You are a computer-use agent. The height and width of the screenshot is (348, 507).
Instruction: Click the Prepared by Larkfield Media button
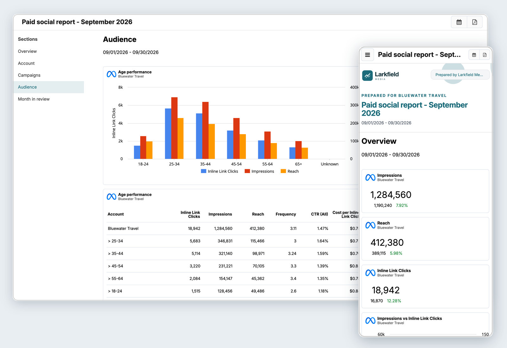pos(460,75)
